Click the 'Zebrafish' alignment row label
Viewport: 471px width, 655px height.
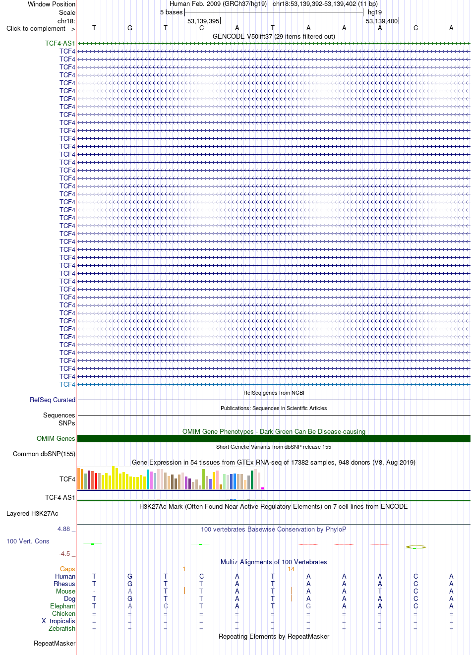pos(62,628)
